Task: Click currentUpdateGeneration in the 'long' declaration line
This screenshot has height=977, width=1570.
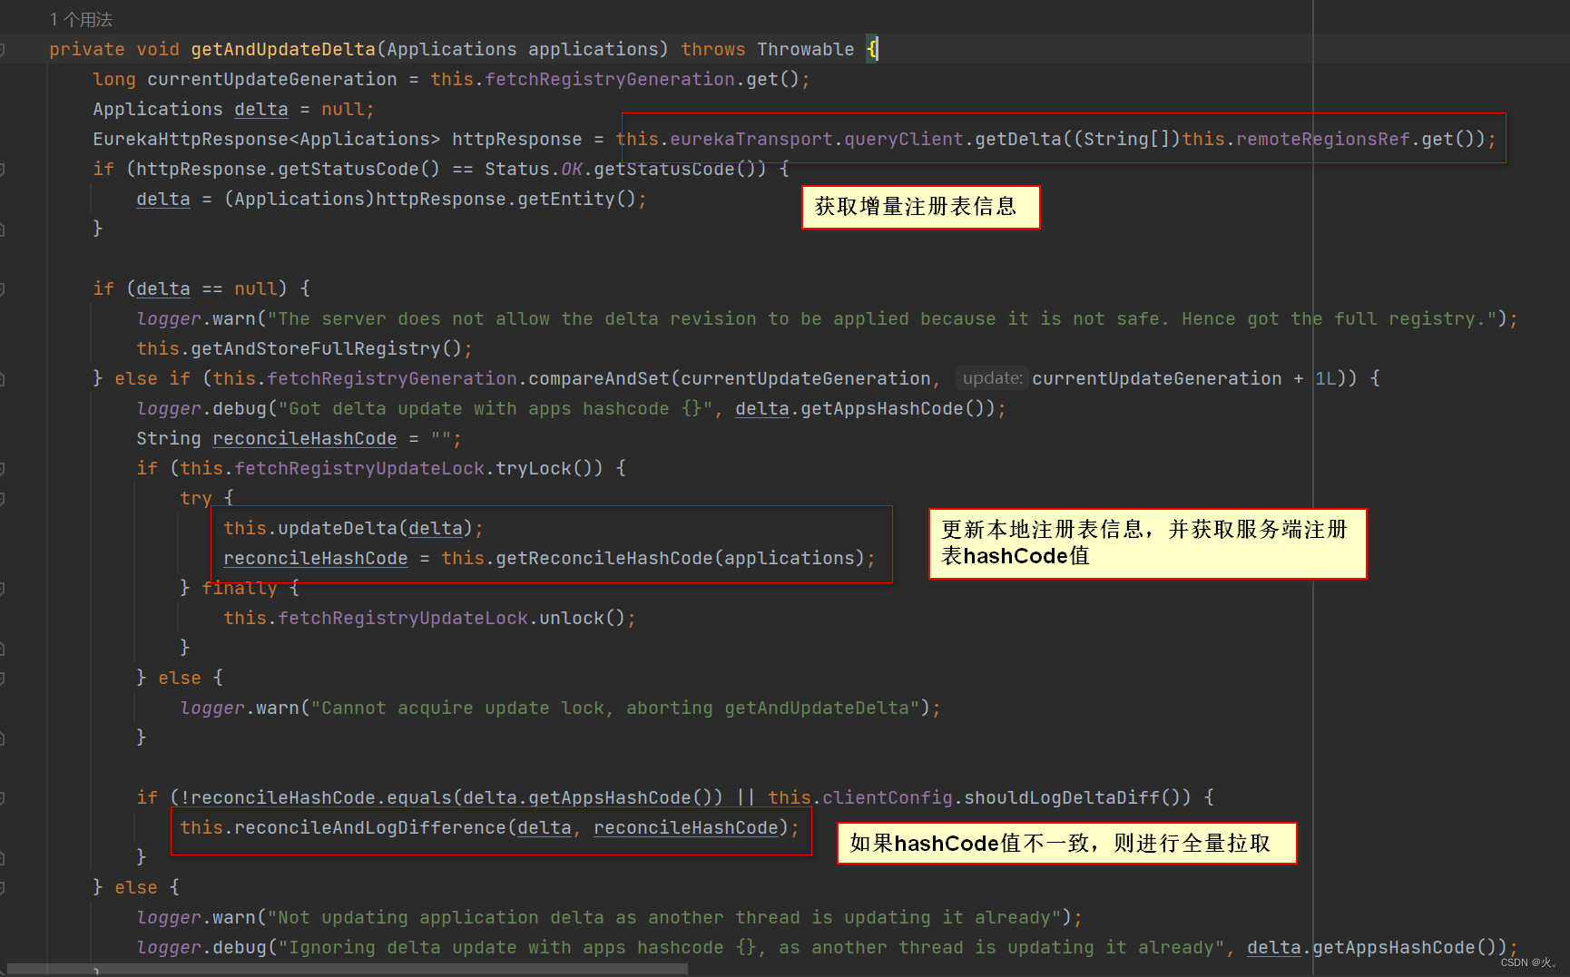Action: [x=272, y=79]
